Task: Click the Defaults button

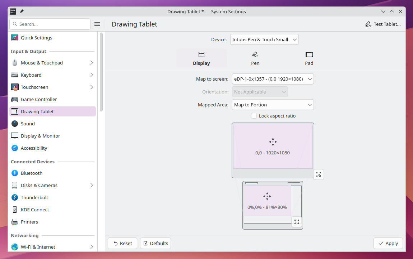Action: point(156,244)
